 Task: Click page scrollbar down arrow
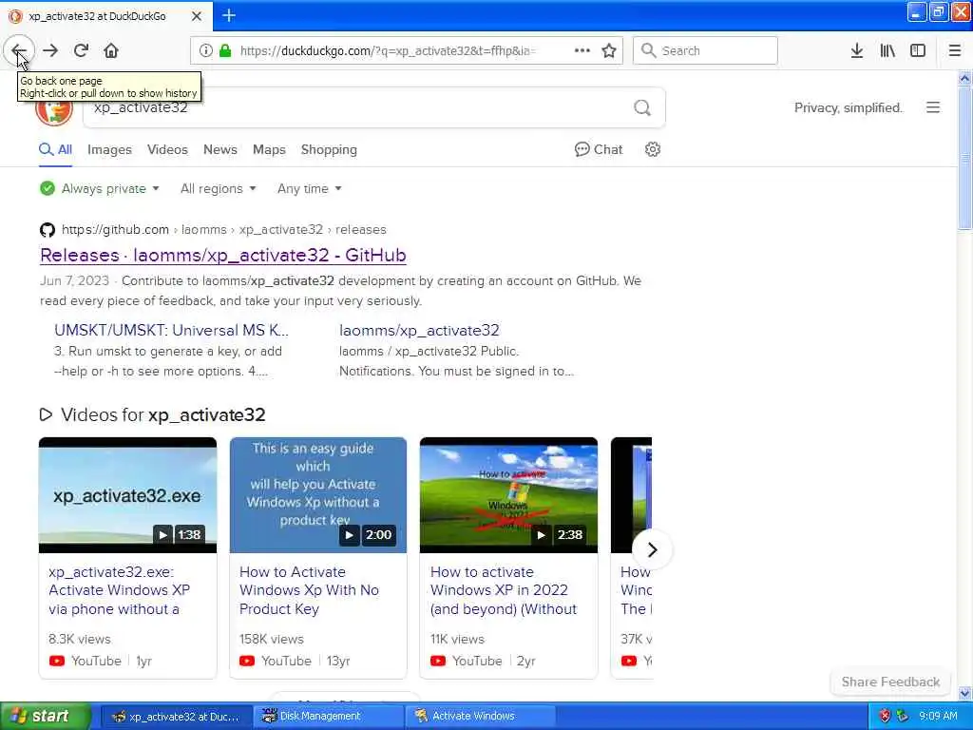[x=964, y=693]
